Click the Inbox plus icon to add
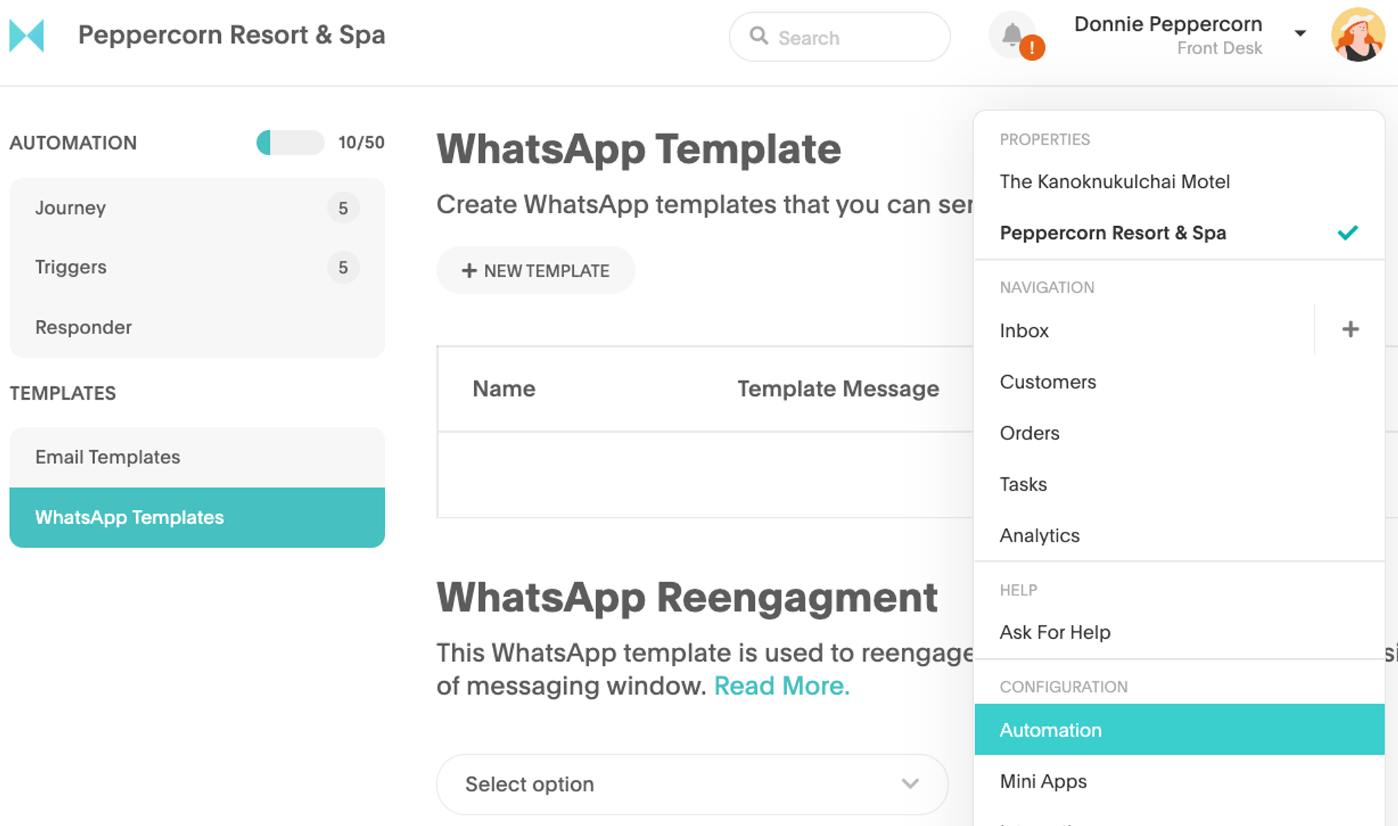 pos(1350,329)
